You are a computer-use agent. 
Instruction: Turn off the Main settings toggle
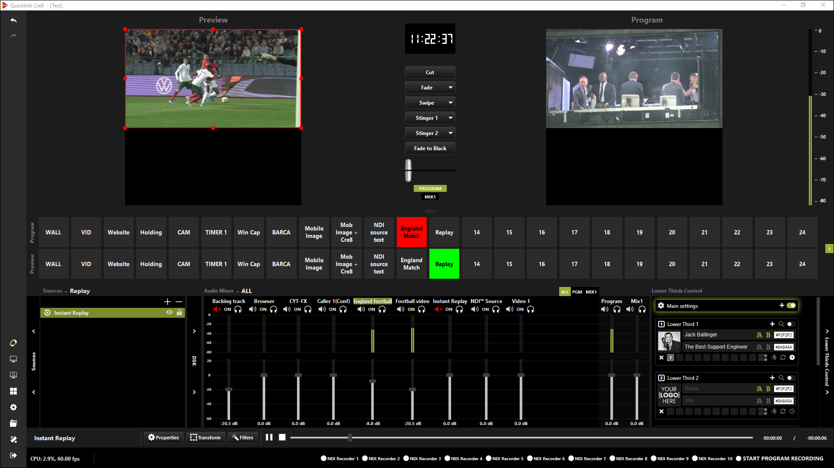791,306
